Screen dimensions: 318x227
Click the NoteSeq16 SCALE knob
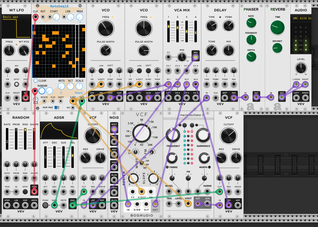pos(79,86)
